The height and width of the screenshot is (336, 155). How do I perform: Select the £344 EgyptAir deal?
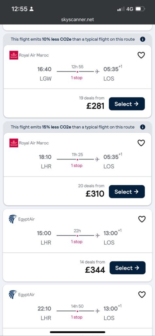[128, 268]
